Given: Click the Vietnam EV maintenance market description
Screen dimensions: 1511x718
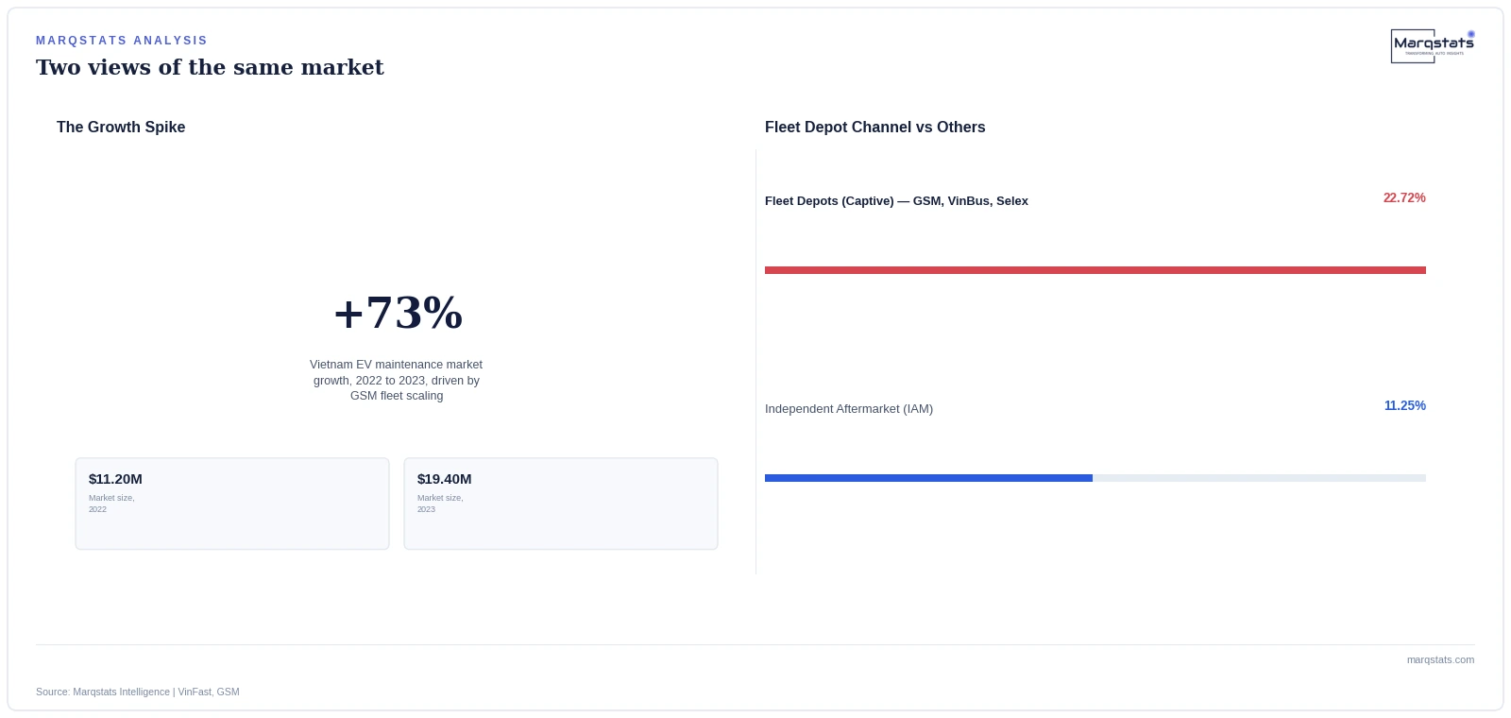Looking at the screenshot, I should click(397, 380).
